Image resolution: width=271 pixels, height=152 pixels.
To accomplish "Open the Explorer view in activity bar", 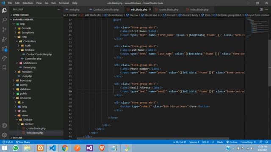I will 4,11.
